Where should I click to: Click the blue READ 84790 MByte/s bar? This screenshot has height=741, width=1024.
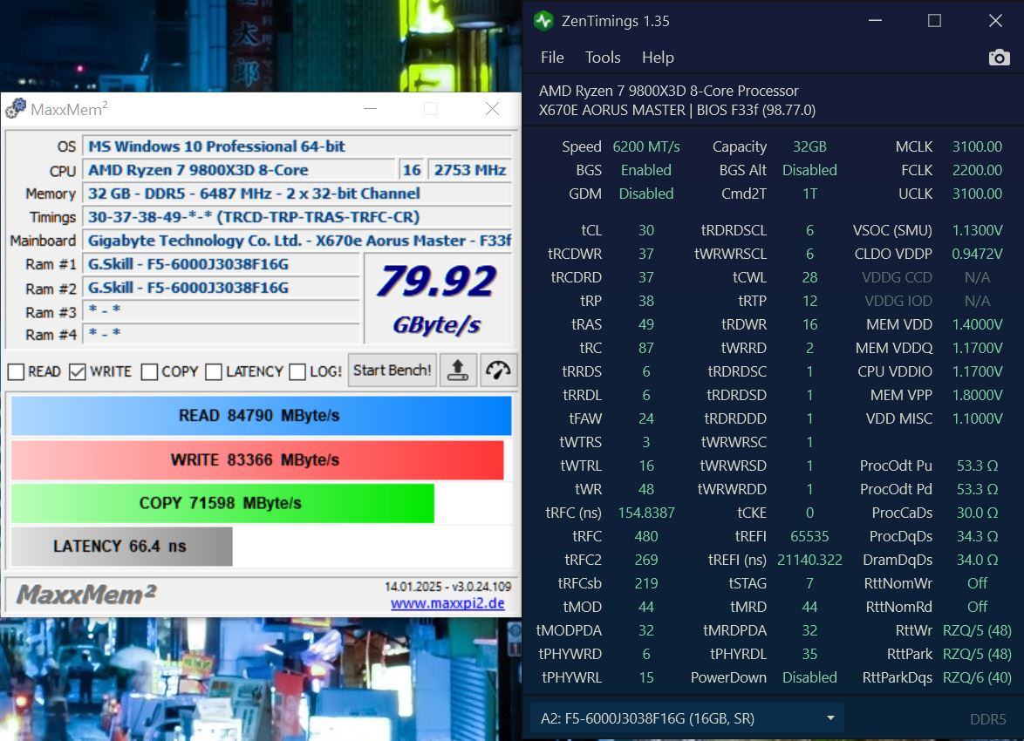point(261,415)
